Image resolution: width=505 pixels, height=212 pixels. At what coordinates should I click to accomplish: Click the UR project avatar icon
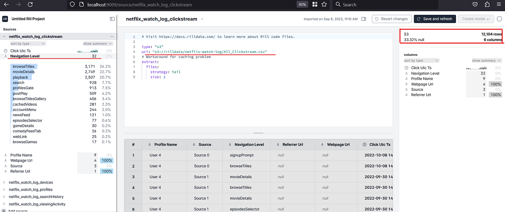click(5, 19)
